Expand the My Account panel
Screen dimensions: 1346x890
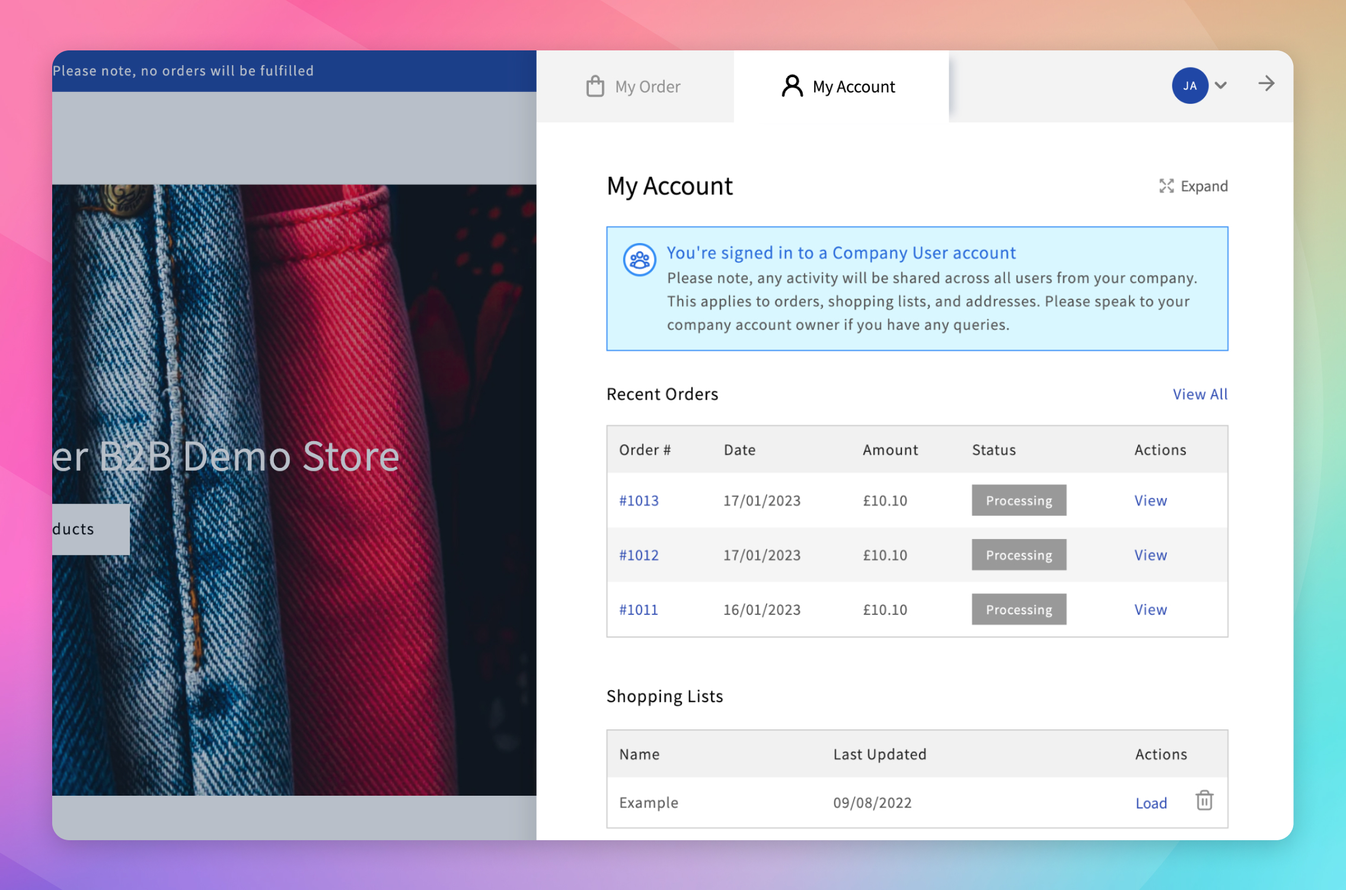pos(1192,186)
